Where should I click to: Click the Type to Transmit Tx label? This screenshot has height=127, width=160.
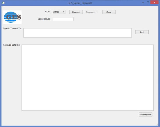pos(12,28)
